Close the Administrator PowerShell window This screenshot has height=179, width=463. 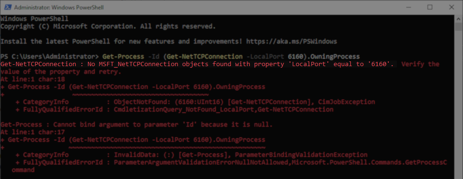click(x=452, y=7)
